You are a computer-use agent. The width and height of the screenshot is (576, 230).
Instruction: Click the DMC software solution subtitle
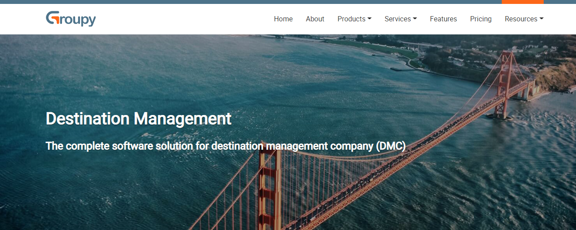pyautogui.click(x=225, y=146)
